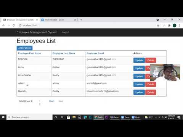Viewport: 183px width, 137px height.
Task: Open the Employee Management System navbar brand
Action: coord(37,32)
